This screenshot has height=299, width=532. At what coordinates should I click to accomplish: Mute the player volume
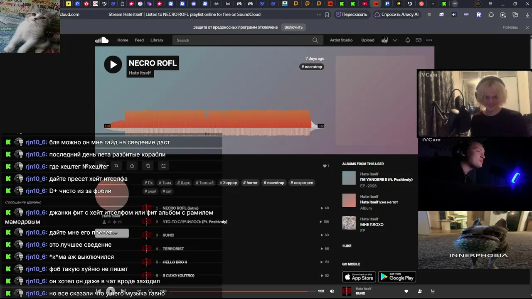click(x=332, y=291)
